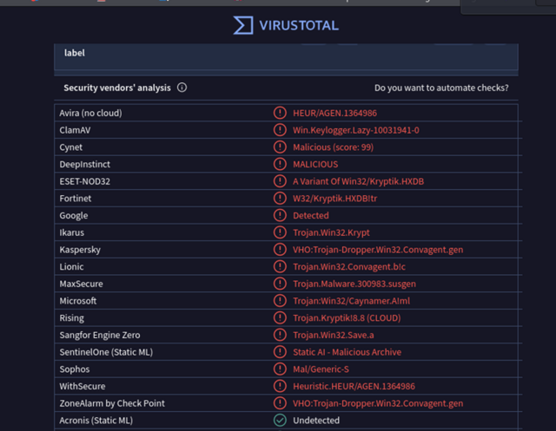Select vendor name 'Fortinet'

[x=76, y=199]
